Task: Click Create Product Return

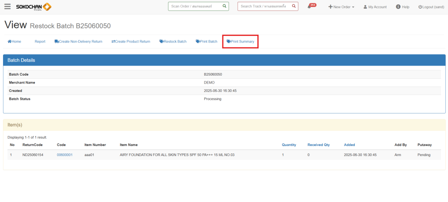Action: tap(131, 42)
